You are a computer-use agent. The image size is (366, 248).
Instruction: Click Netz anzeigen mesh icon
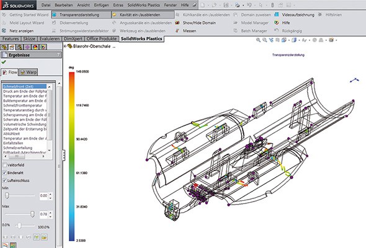coord(4,30)
